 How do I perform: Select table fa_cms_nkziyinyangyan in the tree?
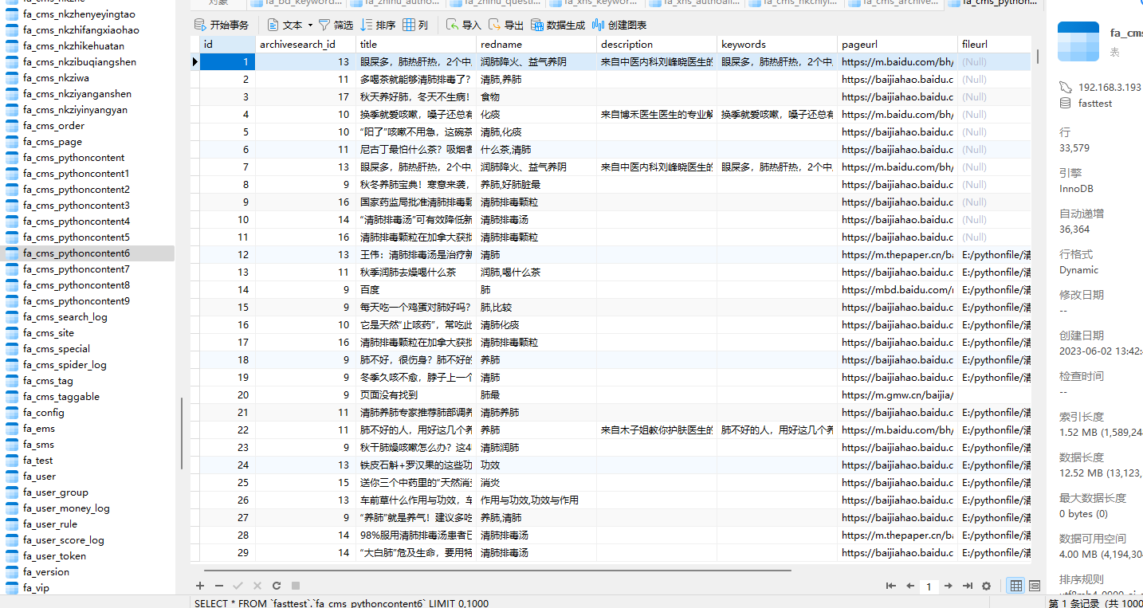click(75, 110)
